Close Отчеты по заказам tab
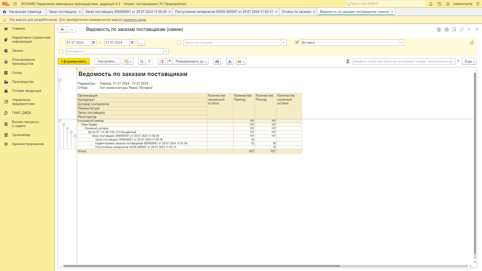Image resolution: width=482 pixels, height=271 pixels. [x=314, y=12]
